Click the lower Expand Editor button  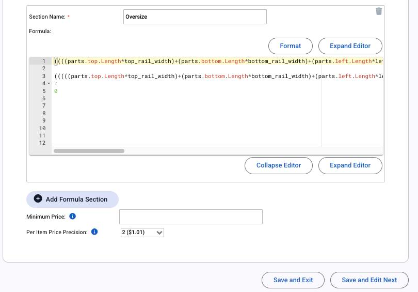coord(350,165)
